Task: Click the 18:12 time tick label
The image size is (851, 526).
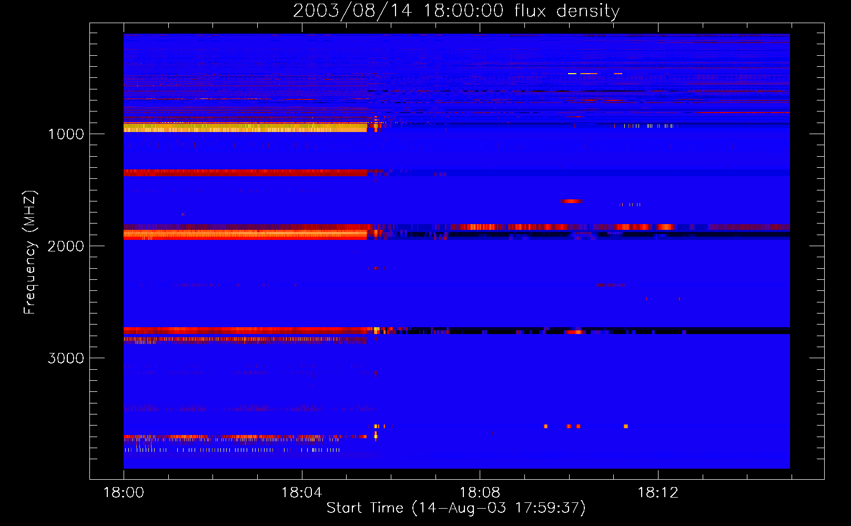Action: [658, 493]
